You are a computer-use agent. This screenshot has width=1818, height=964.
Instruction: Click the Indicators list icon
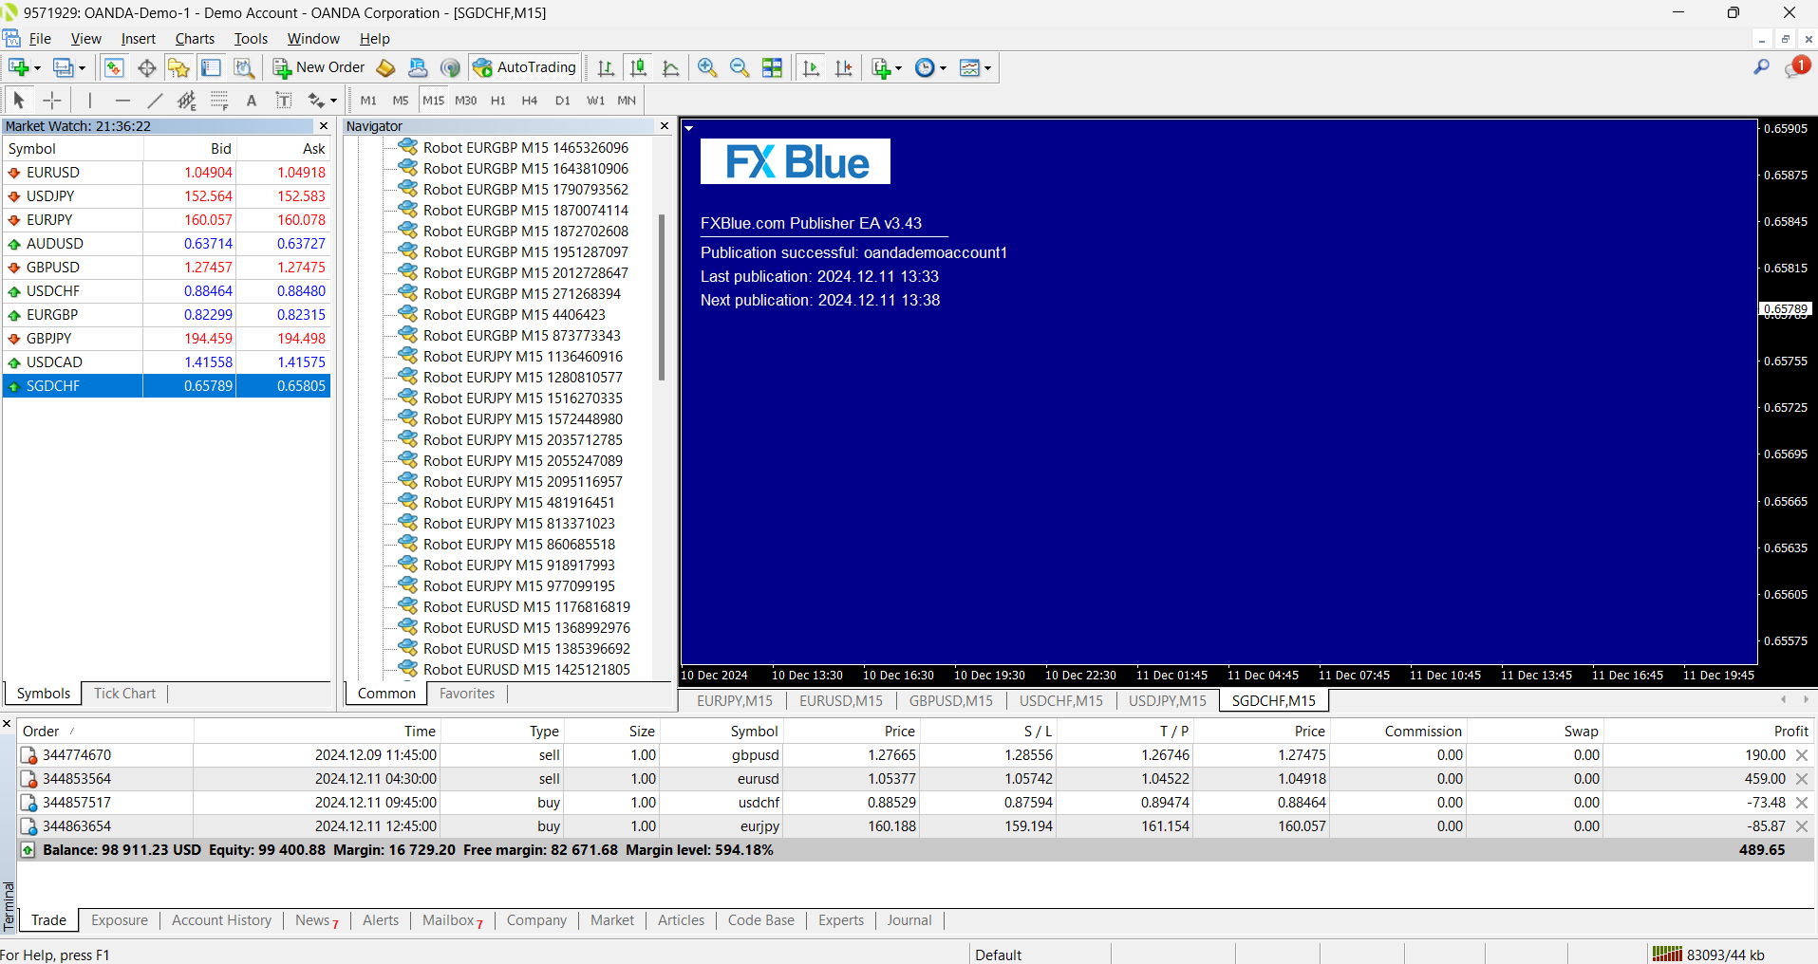click(881, 67)
